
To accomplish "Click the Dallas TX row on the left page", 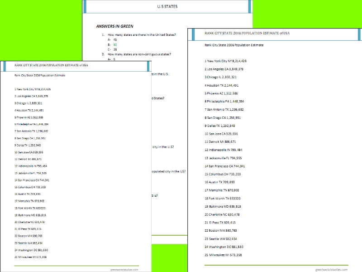I will point(28,145).
